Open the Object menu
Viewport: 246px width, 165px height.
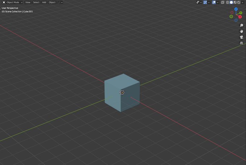pyautogui.click(x=52, y=3)
